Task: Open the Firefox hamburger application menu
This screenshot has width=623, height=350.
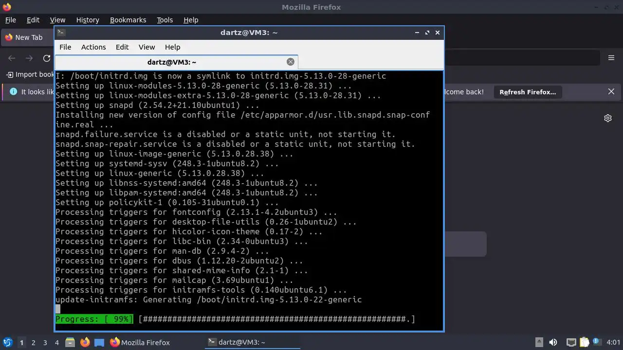Action: tap(611, 58)
